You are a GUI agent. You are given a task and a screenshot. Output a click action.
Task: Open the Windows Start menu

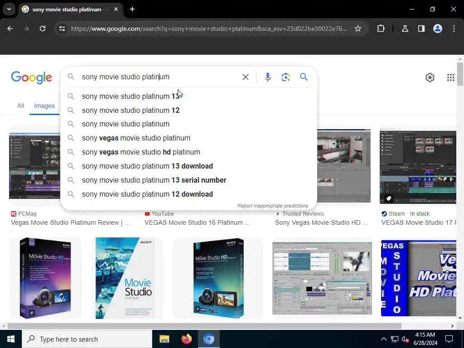pos(11,339)
